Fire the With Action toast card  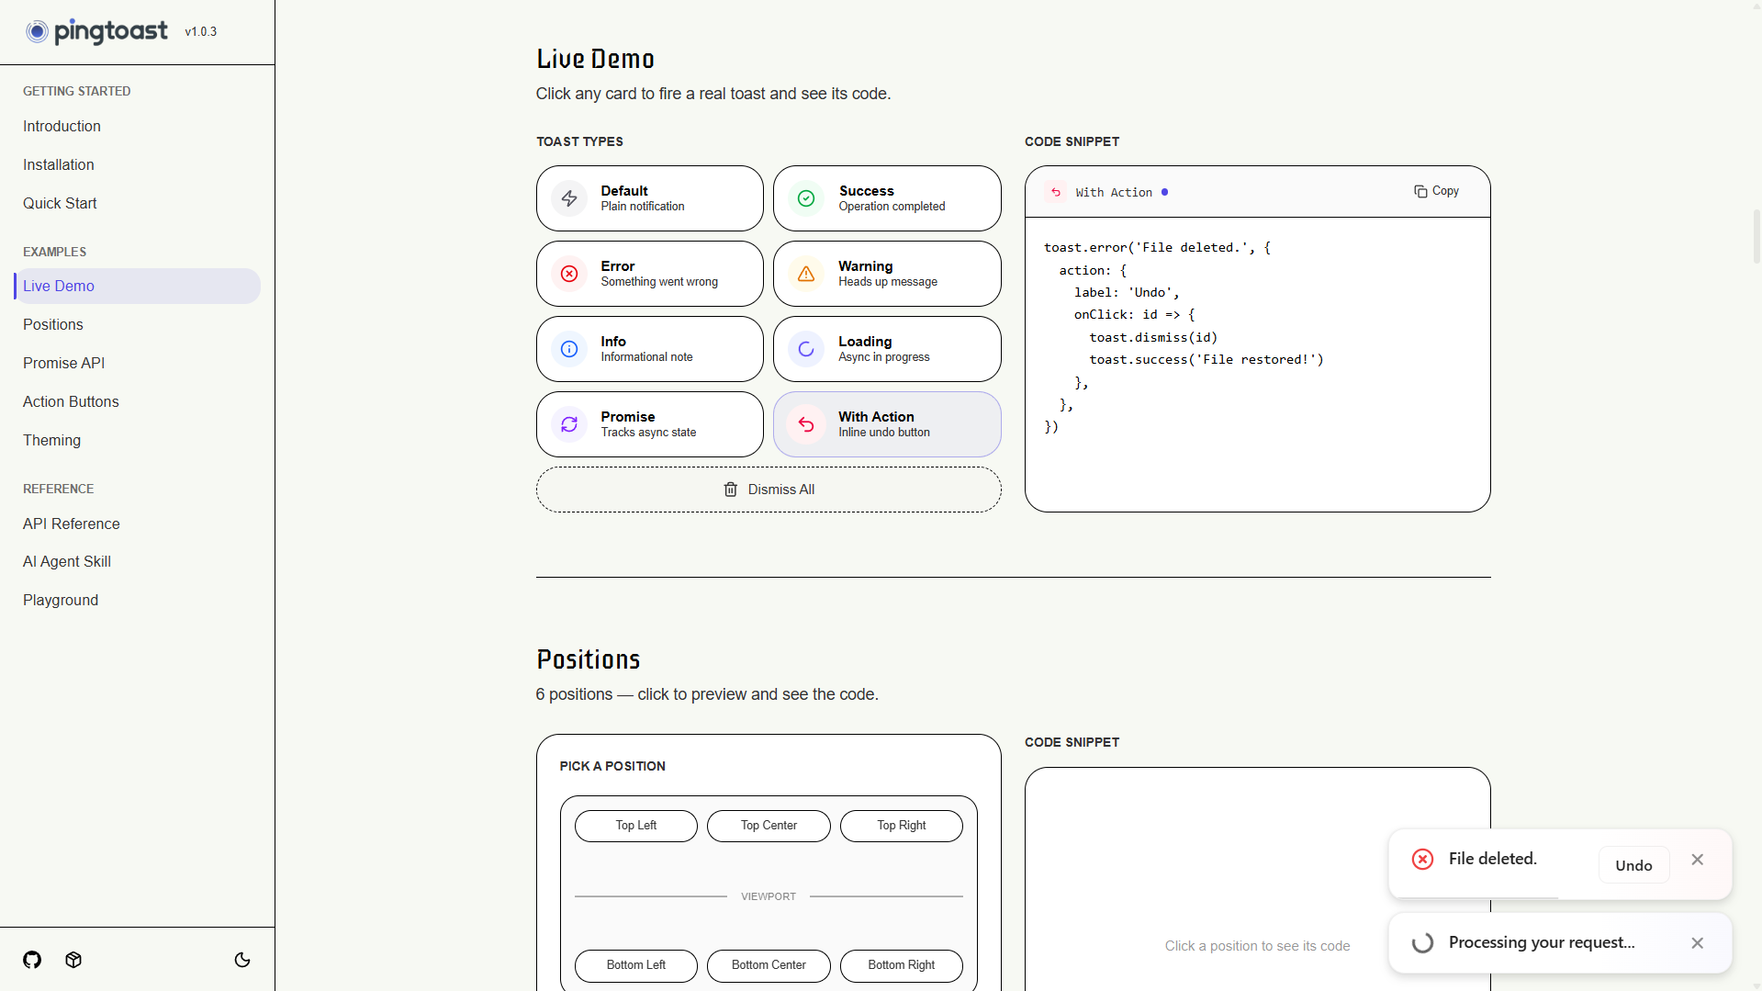pyautogui.click(x=887, y=424)
